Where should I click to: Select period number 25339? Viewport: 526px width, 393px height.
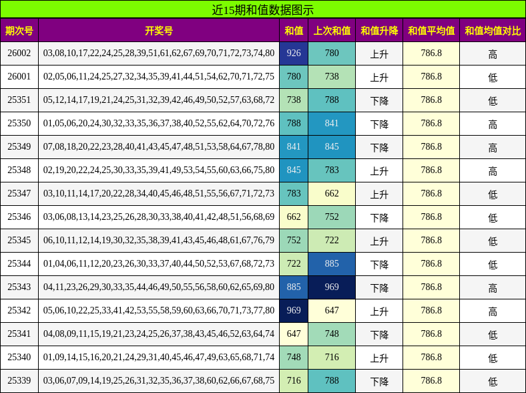pos(19,380)
